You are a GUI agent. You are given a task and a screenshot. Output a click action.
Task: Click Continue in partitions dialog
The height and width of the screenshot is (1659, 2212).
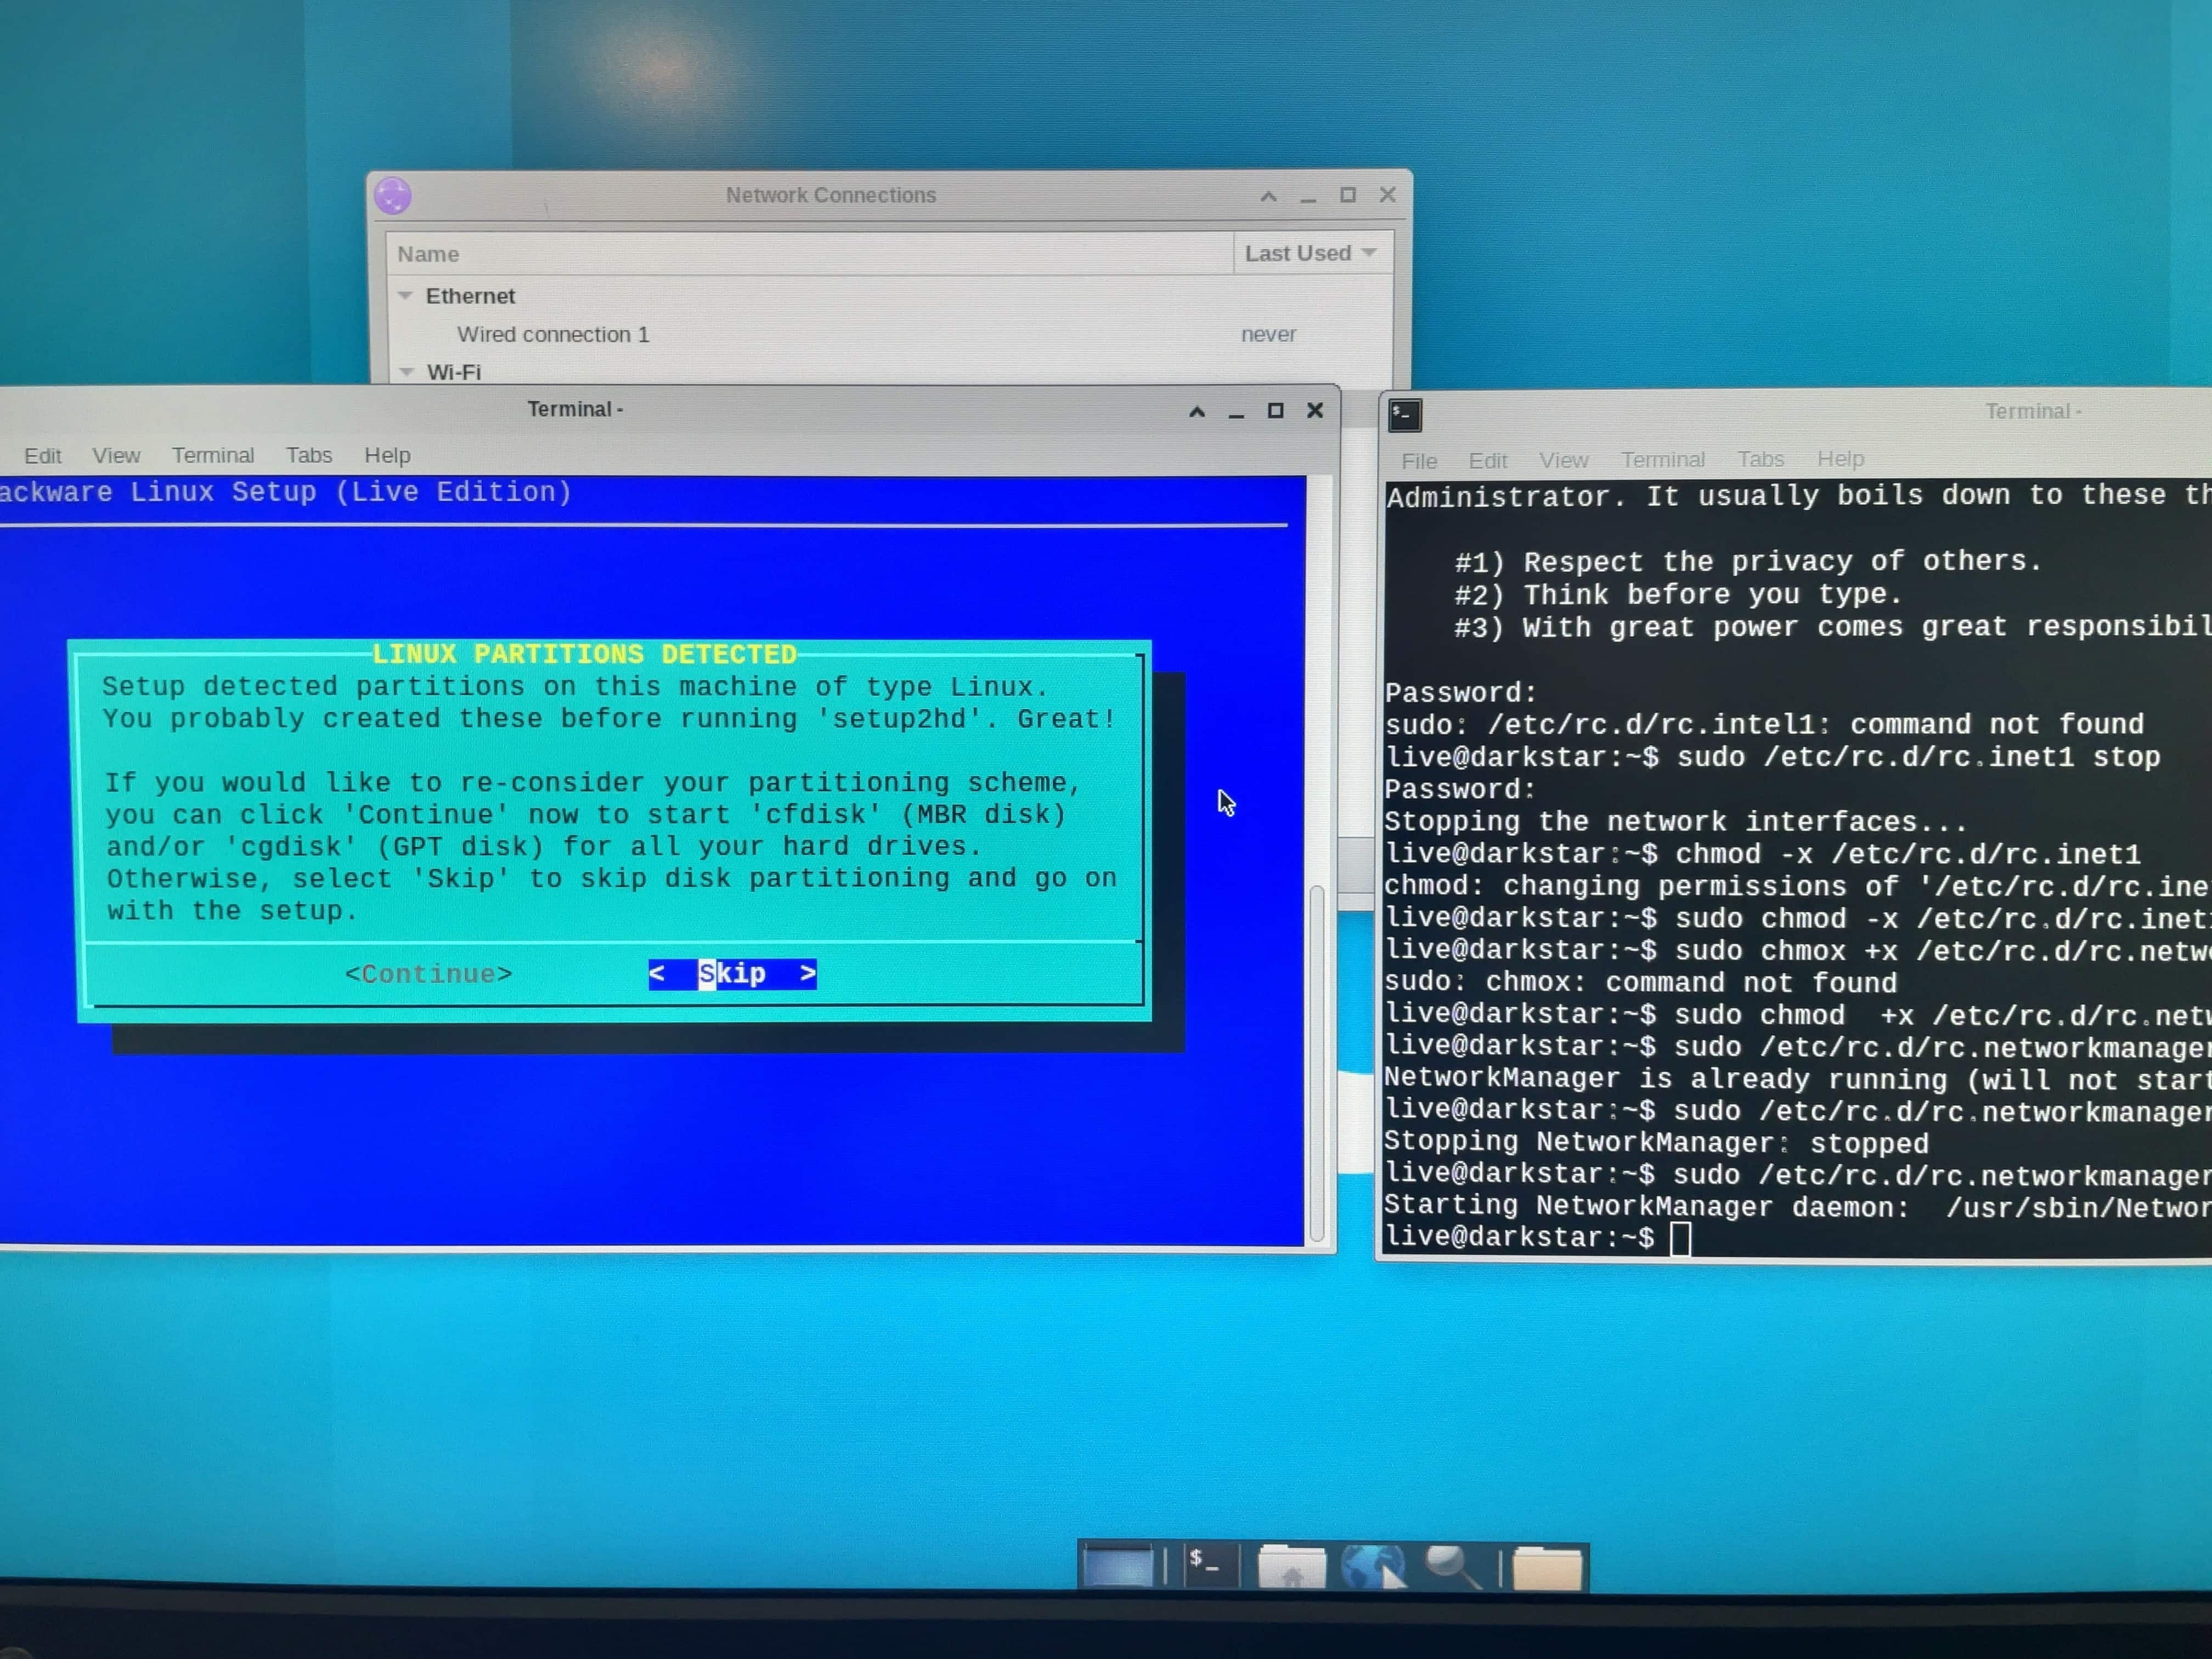[x=428, y=974]
